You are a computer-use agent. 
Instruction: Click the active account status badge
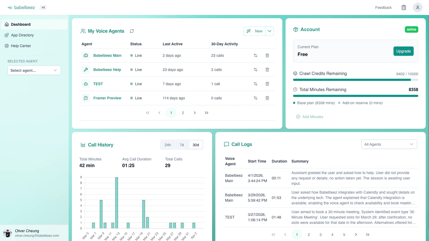411,29
